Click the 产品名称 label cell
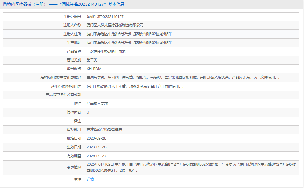This screenshot has height=188, width=304. 43,51
